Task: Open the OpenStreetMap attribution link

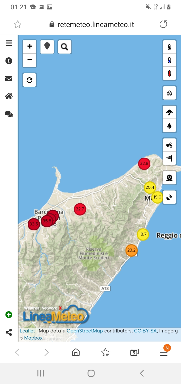Action: tap(84, 331)
